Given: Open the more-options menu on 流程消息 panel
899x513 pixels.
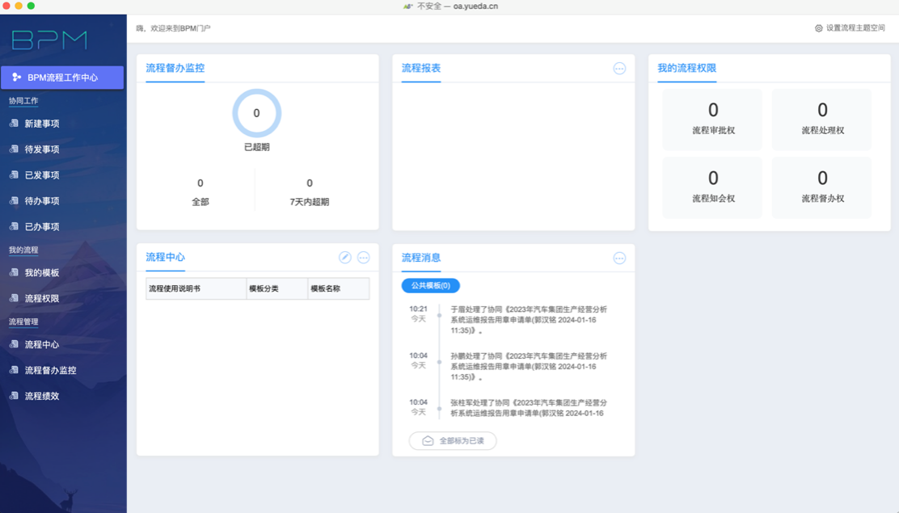Looking at the screenshot, I should tap(620, 258).
